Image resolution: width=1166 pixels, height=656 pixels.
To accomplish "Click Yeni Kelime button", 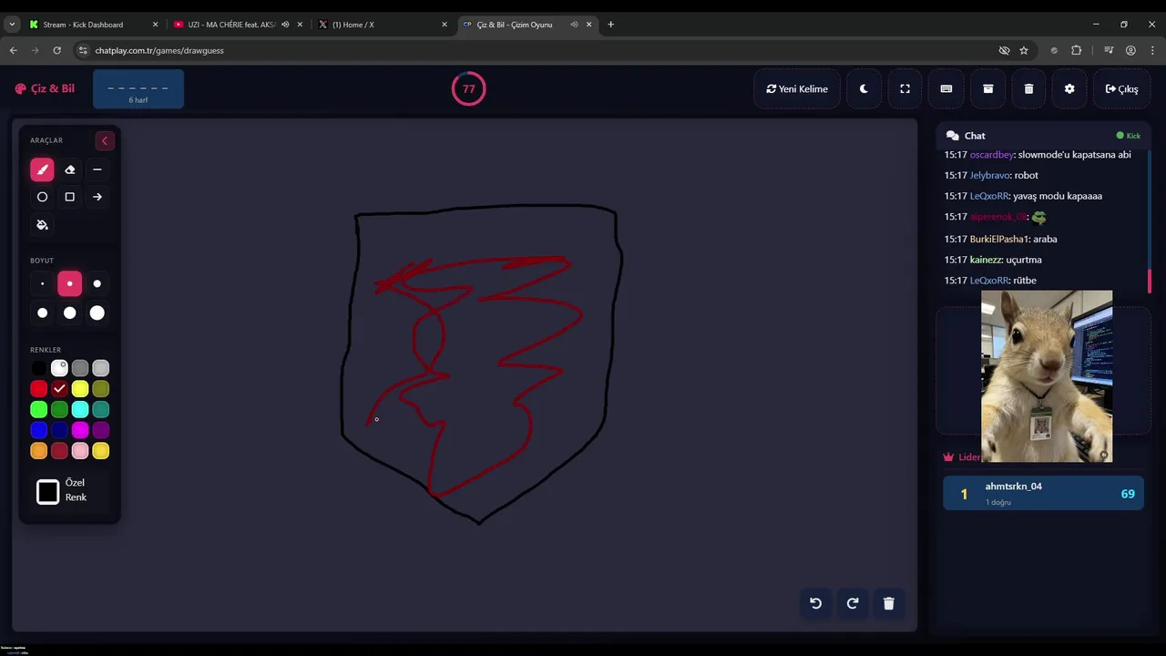I will click(x=797, y=88).
